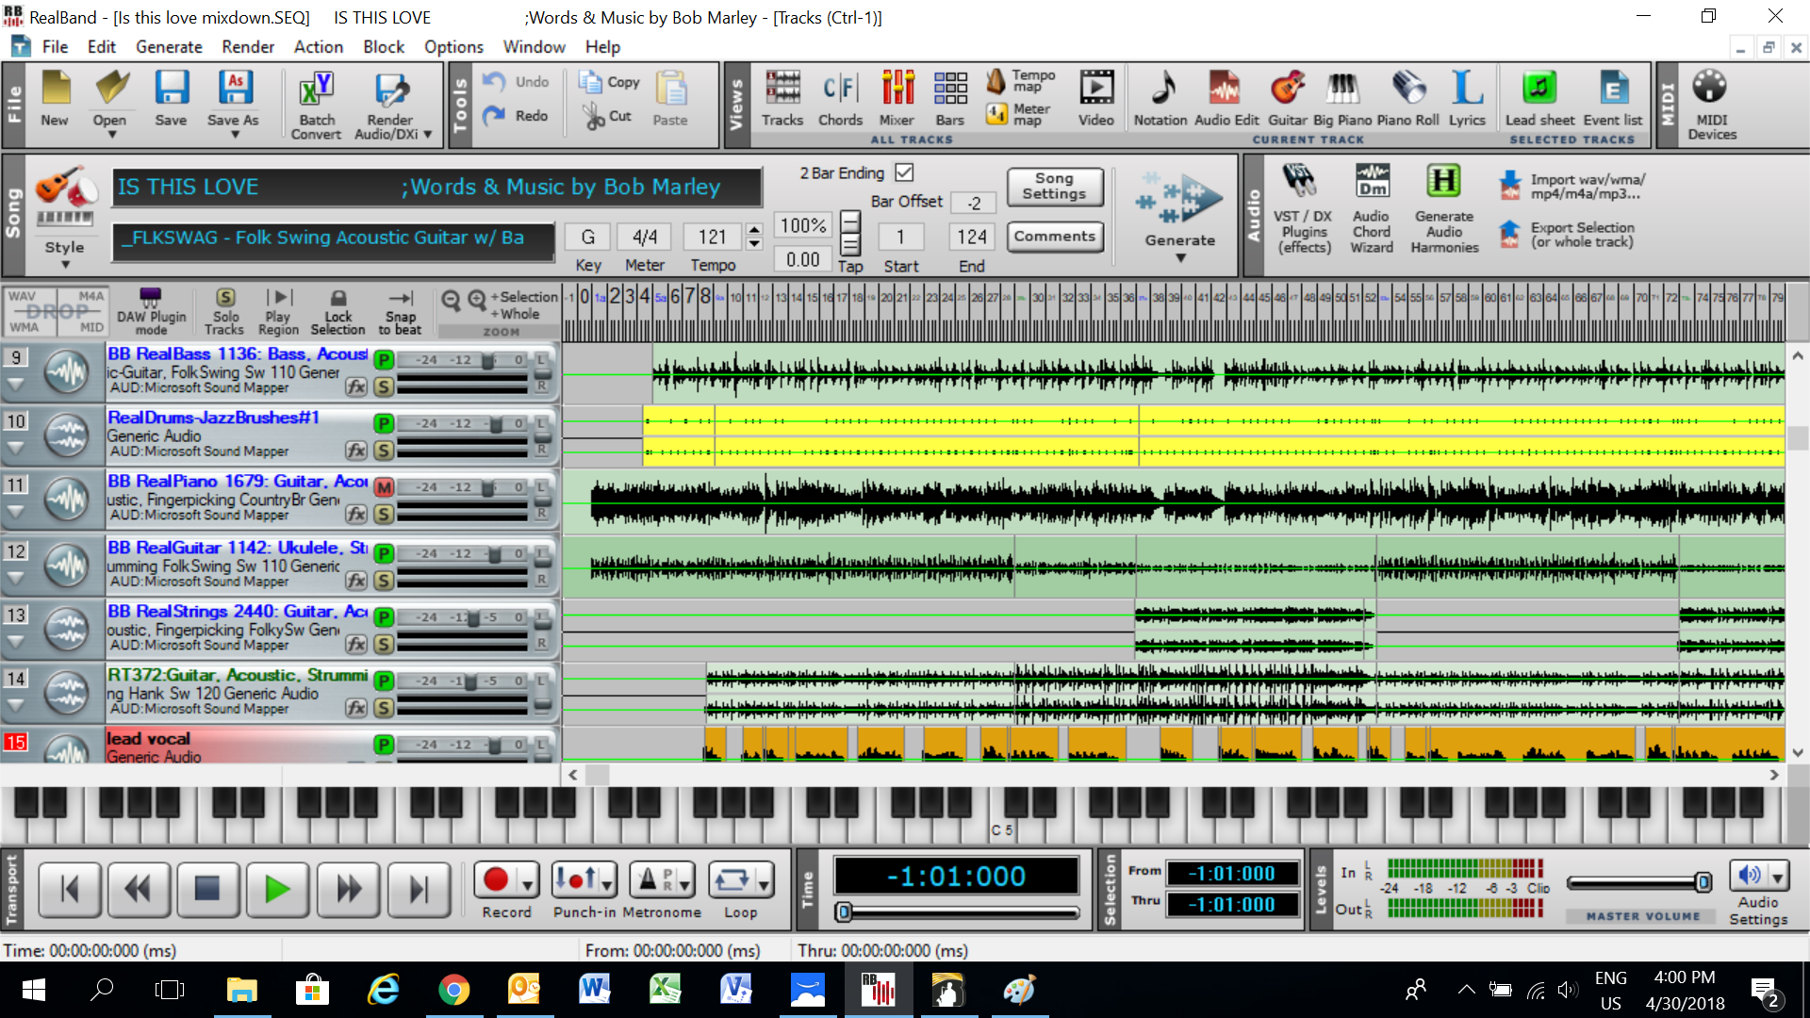Open the Event list
This screenshot has width=1810, height=1018.
click(1613, 99)
